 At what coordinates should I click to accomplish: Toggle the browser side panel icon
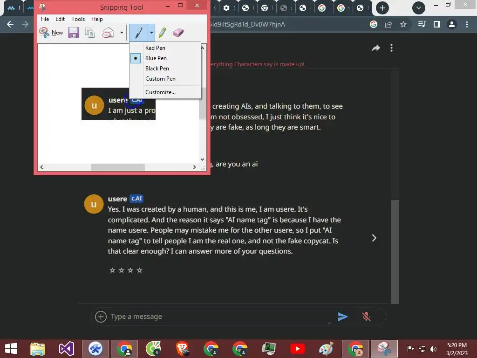click(437, 24)
